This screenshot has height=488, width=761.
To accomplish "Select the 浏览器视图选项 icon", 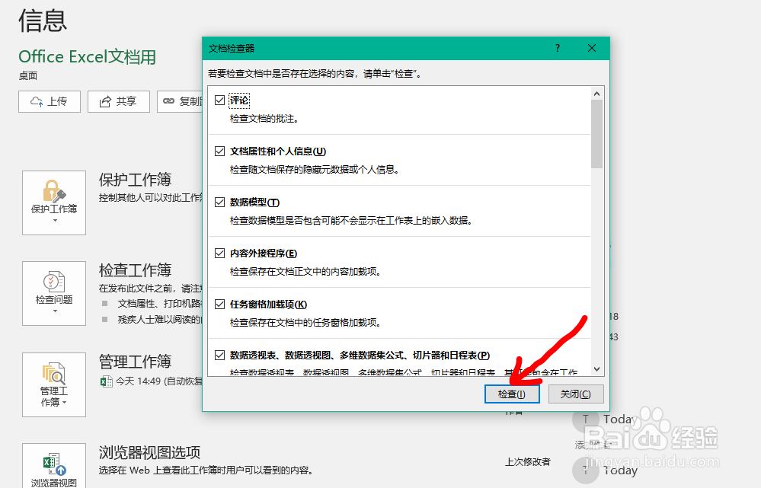I will click(53, 463).
